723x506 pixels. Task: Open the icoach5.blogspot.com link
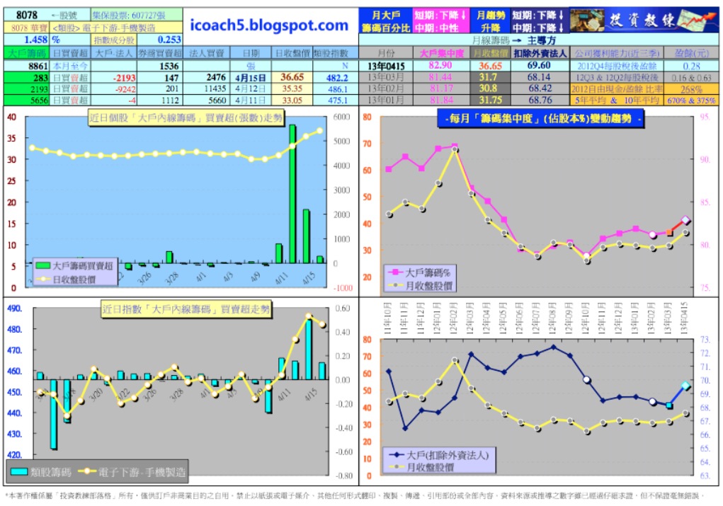269,25
